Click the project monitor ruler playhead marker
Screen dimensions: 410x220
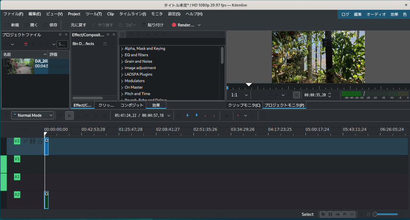point(249,85)
